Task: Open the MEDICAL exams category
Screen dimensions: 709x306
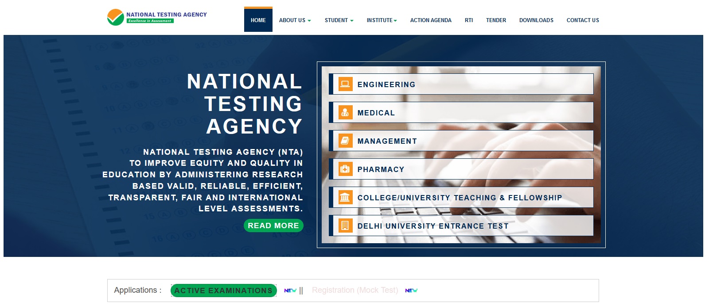Action: pos(461,112)
